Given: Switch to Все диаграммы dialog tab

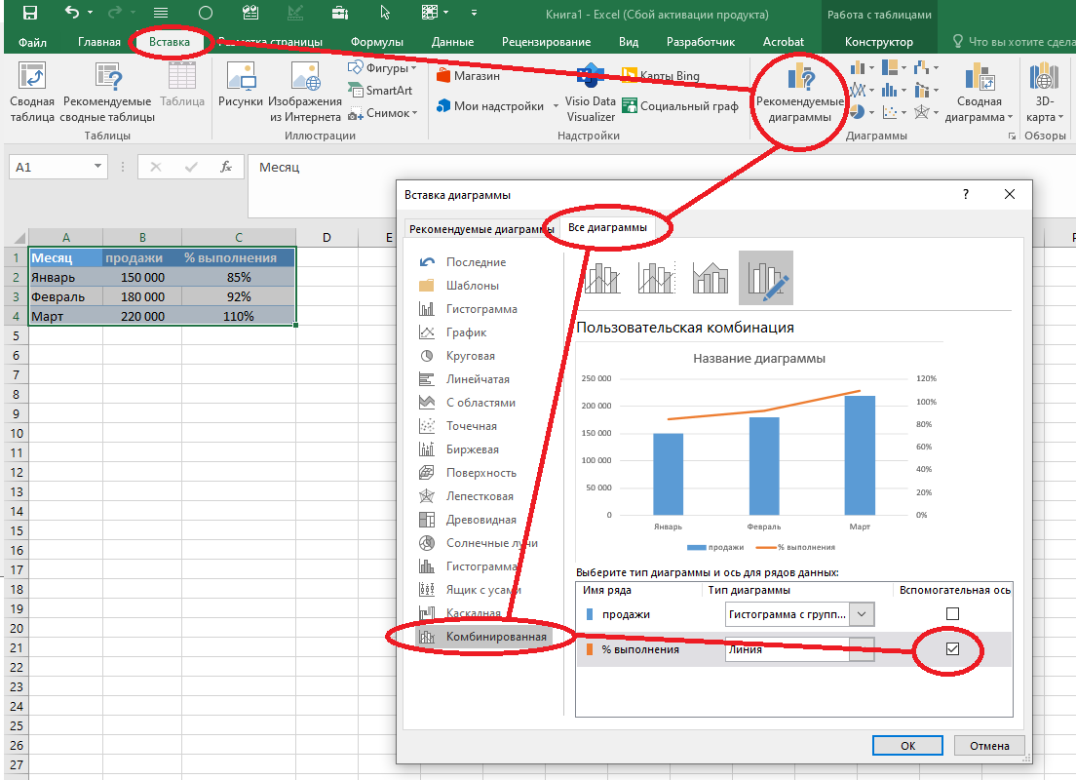Looking at the screenshot, I should 607,227.
